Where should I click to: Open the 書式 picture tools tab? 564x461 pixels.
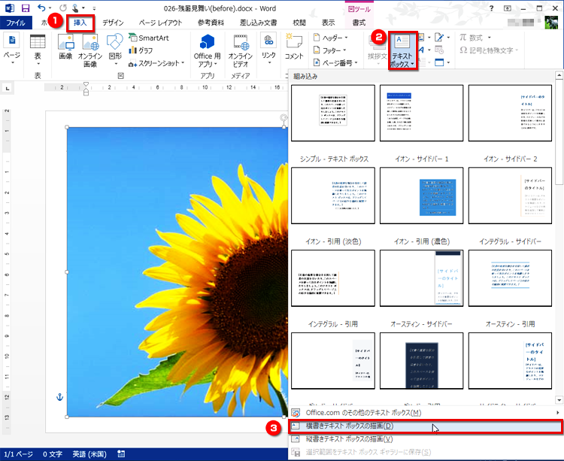(x=359, y=23)
